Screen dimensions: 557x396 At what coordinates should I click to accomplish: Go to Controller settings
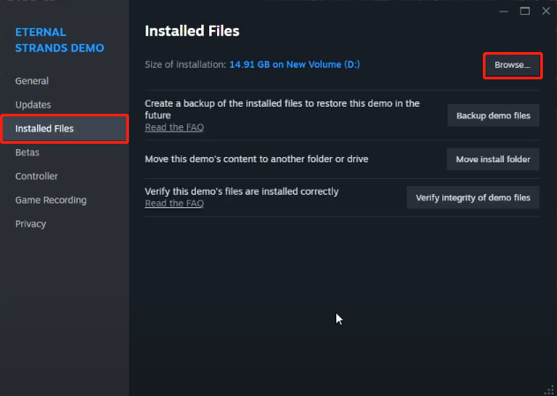pyautogui.click(x=36, y=176)
